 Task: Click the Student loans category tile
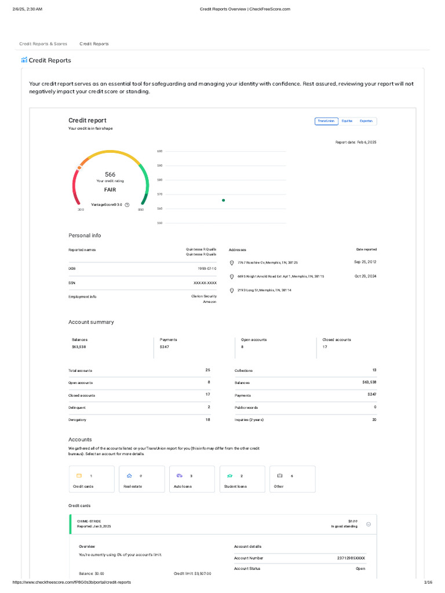point(242,479)
